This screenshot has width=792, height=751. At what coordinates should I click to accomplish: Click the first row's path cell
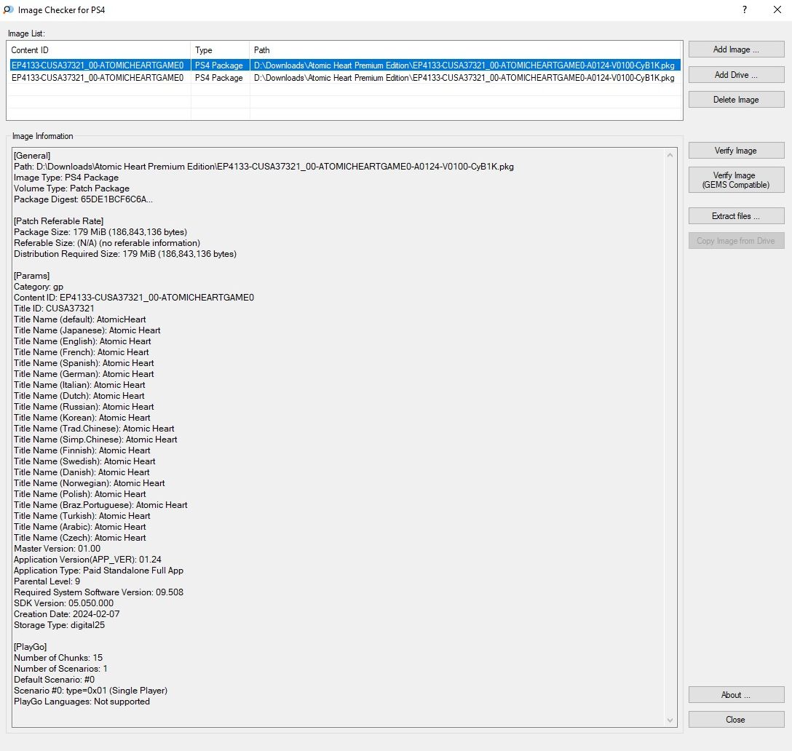coord(464,65)
